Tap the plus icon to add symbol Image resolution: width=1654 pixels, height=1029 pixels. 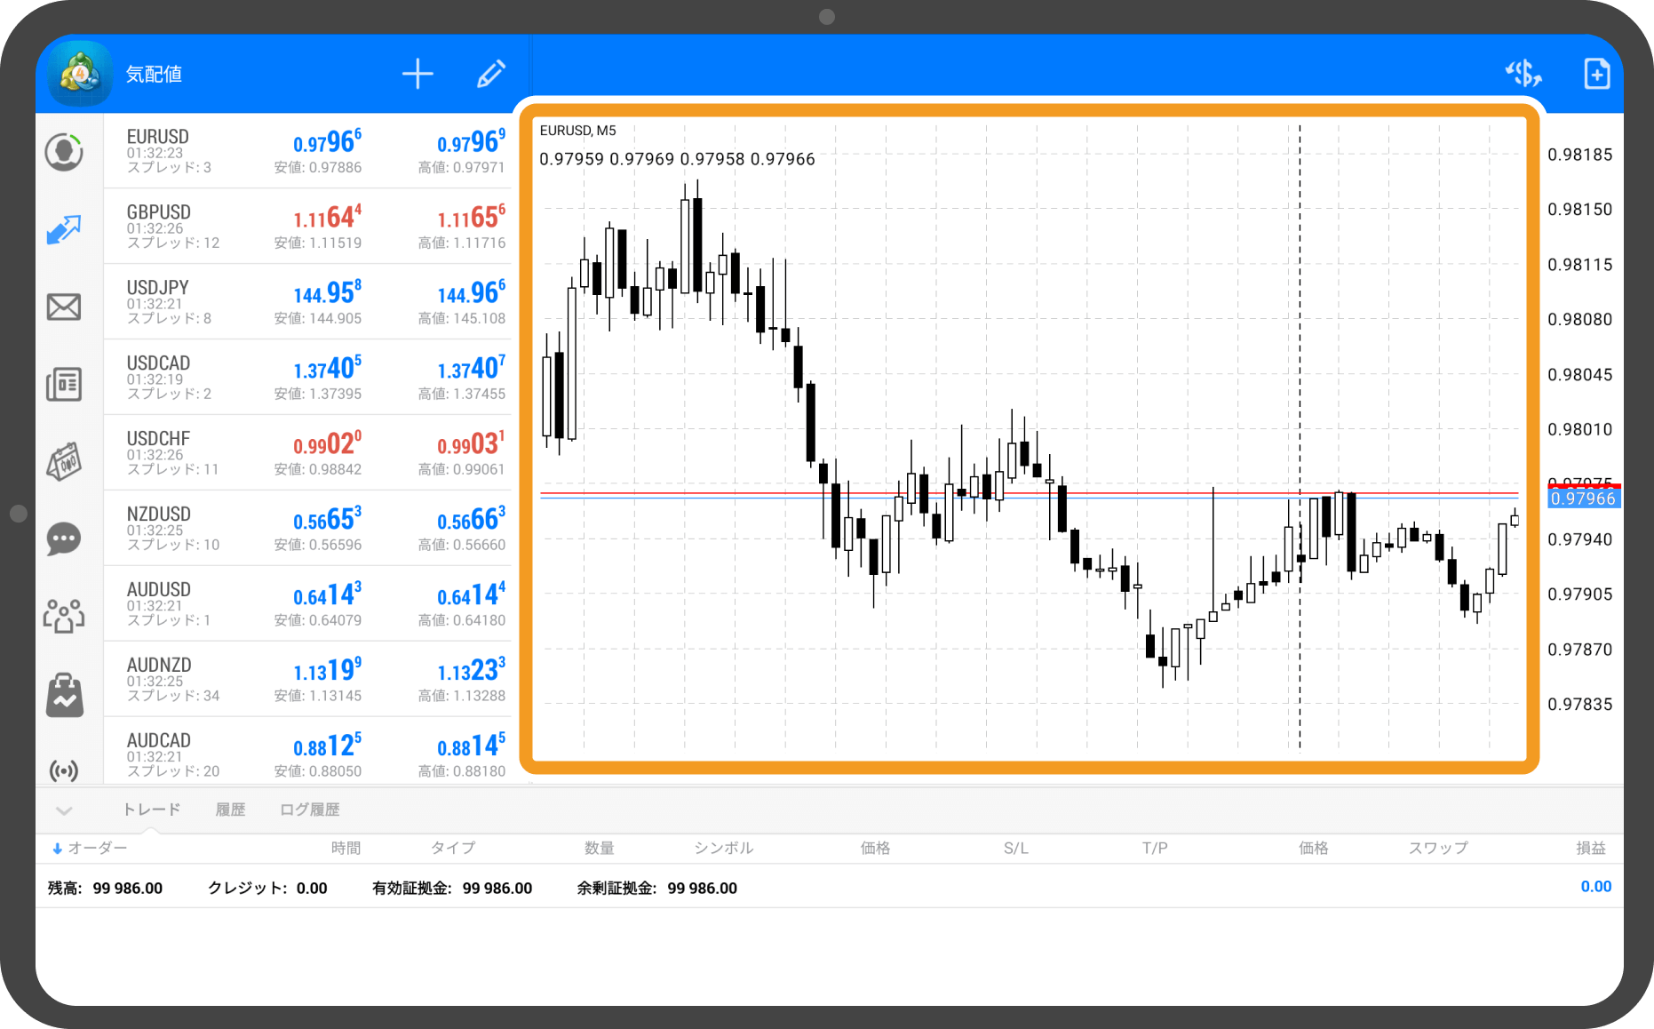point(417,74)
